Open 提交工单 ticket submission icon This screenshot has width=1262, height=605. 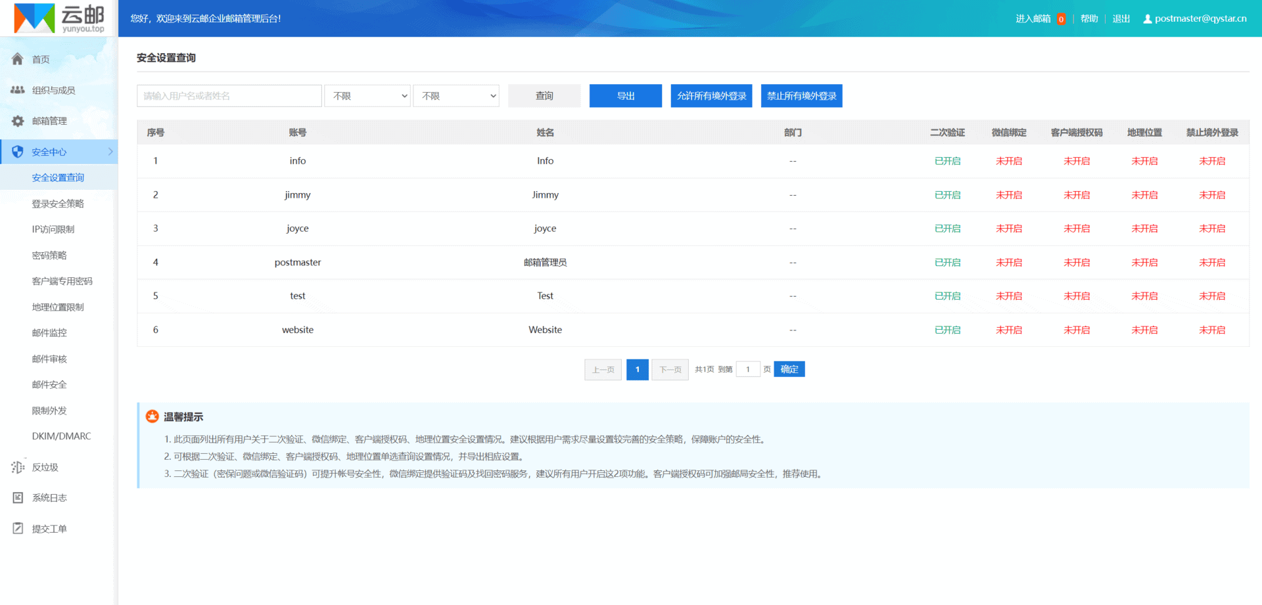[17, 528]
